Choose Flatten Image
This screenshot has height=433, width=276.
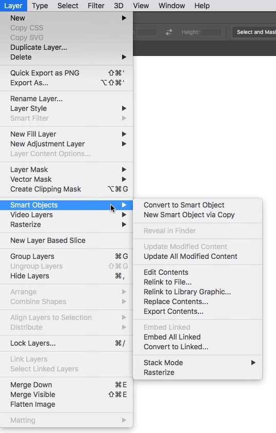pos(67,404)
